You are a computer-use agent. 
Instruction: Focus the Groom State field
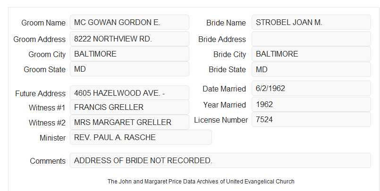[129, 69]
